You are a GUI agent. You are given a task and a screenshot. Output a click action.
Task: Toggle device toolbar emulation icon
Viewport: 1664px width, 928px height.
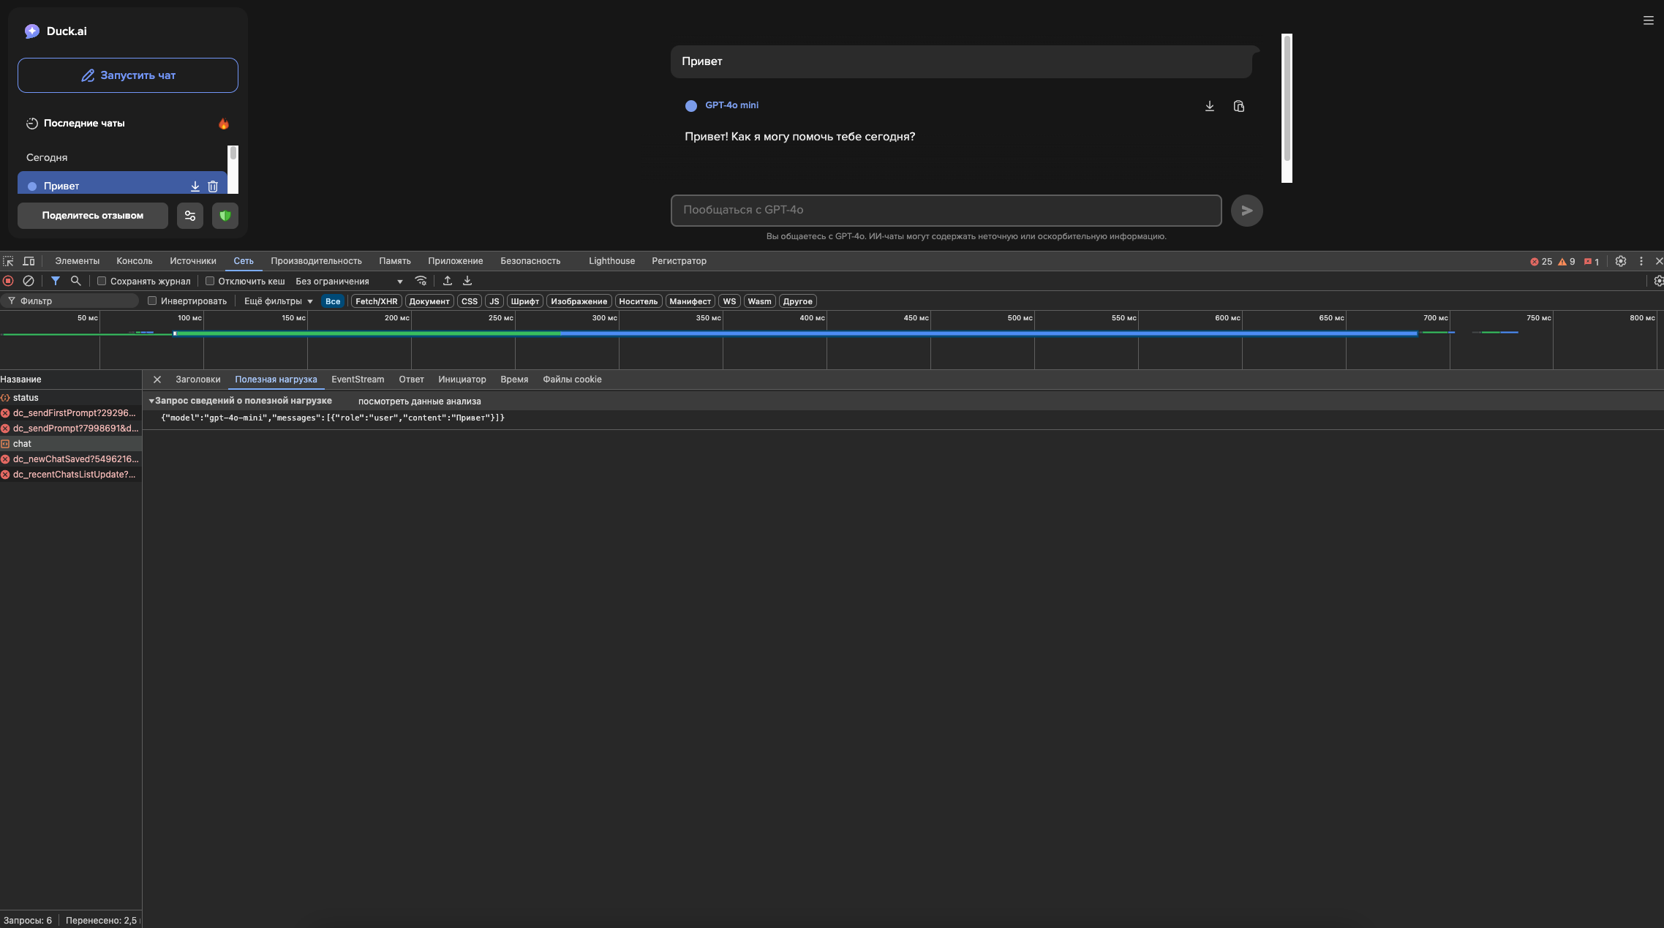coord(29,261)
